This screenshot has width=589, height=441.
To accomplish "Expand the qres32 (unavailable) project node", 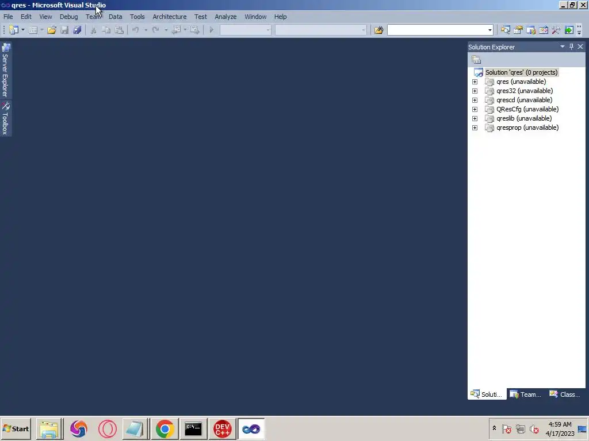I will (475, 91).
